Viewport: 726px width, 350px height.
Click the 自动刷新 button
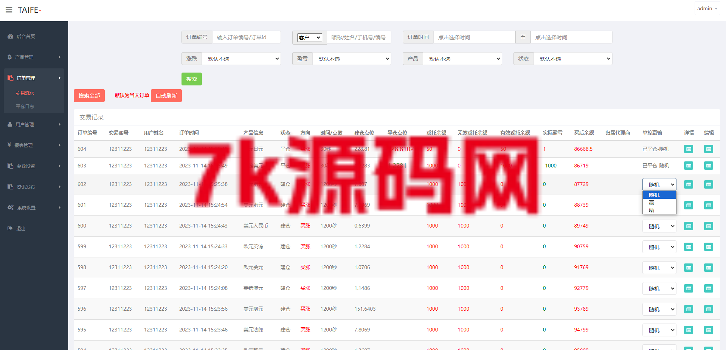(x=166, y=96)
